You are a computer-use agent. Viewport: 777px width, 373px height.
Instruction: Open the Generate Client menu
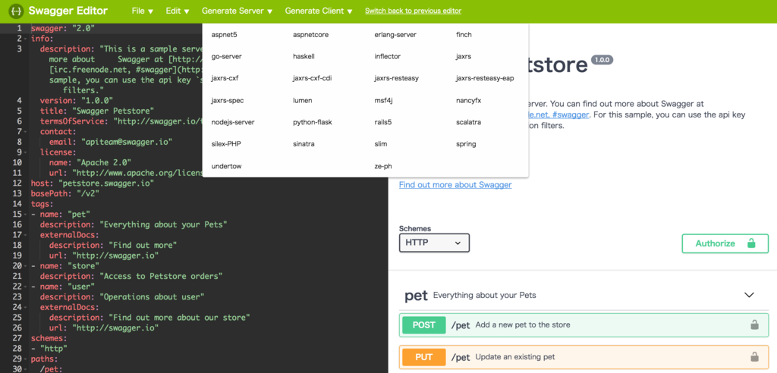[x=319, y=11]
